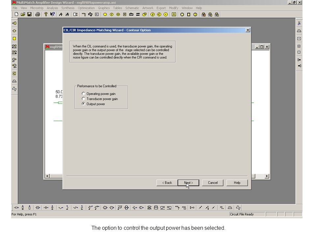Click the minus box icon in the right sidebar

coord(299,52)
